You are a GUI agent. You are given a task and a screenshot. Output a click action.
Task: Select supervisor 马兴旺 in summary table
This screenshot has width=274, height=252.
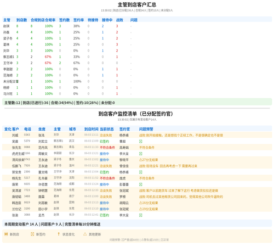pos(8,93)
